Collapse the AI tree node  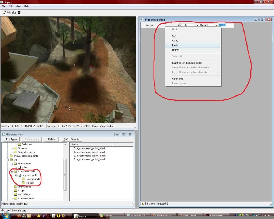(7, 160)
